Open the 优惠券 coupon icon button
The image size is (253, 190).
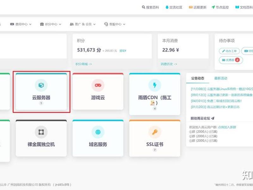[x=231, y=60]
